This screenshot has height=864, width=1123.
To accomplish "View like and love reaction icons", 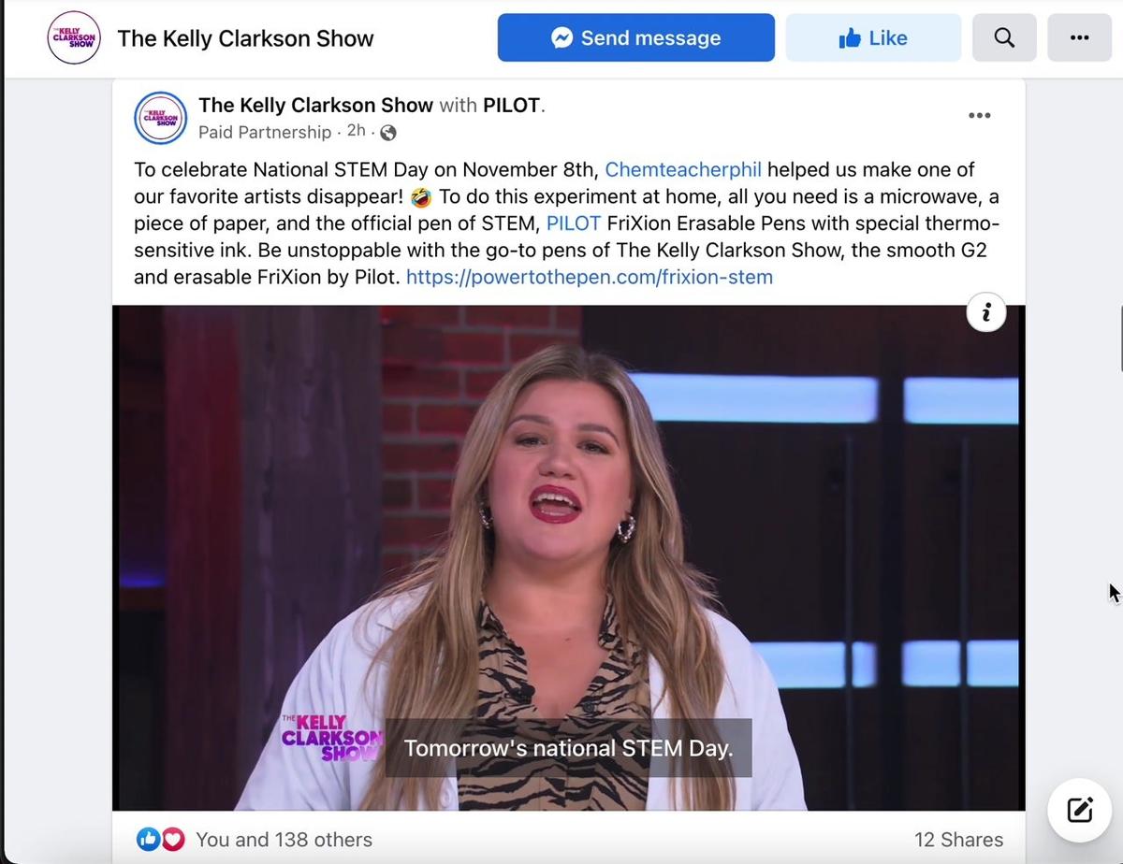I will coord(161,840).
